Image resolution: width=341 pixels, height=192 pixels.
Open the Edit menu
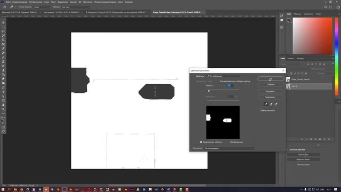click(20, 2)
